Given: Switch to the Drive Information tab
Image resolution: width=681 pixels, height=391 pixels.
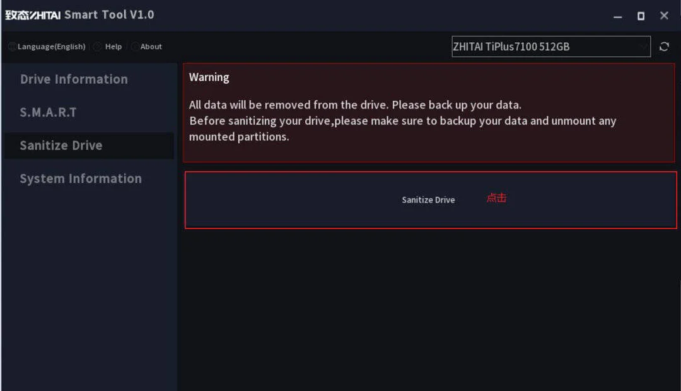Looking at the screenshot, I should pos(74,79).
